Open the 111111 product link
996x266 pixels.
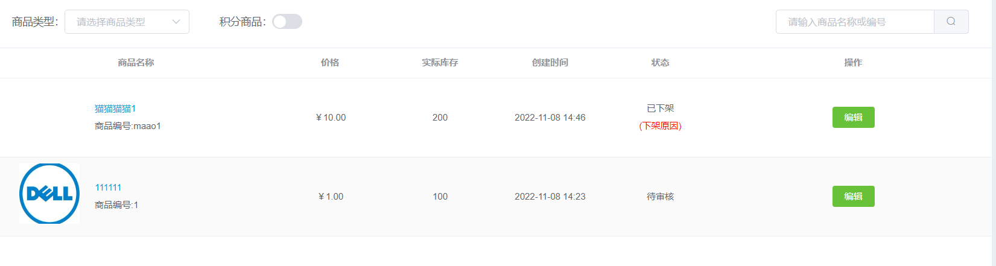(x=108, y=188)
